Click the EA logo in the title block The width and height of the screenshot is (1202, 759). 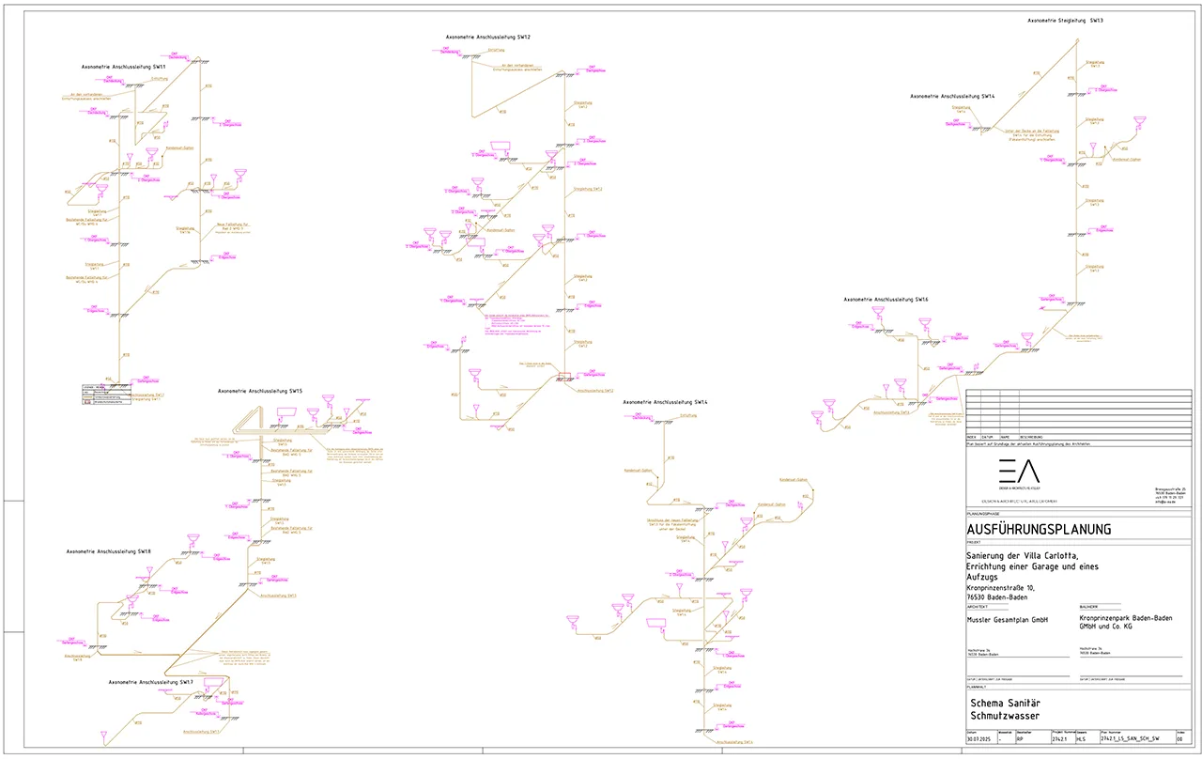[x=1018, y=471]
